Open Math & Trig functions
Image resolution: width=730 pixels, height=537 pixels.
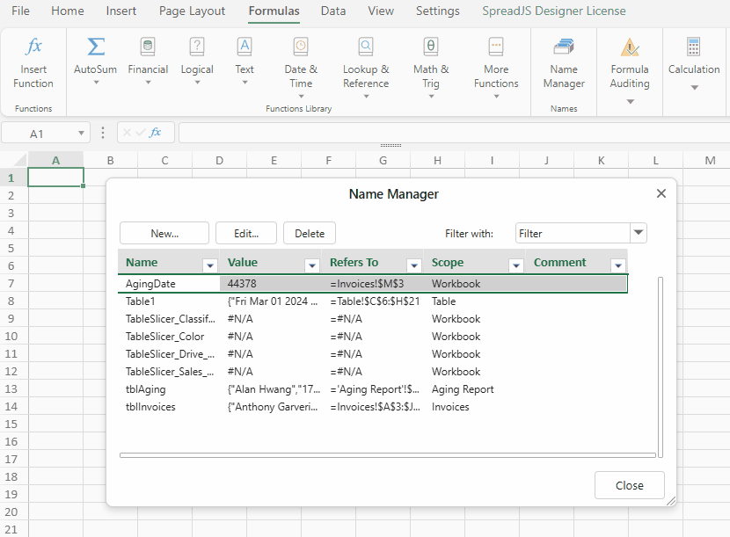(431, 68)
